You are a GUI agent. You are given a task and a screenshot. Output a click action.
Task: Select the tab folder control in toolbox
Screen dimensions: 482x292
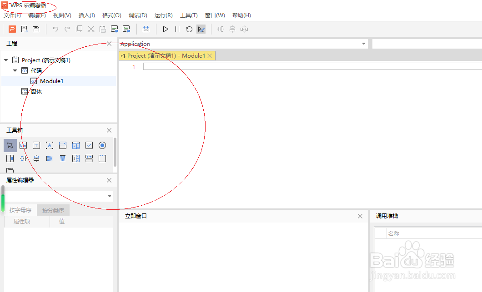click(x=10, y=170)
